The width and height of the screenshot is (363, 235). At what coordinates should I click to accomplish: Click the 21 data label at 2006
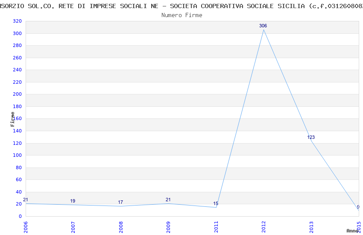coord(26,200)
